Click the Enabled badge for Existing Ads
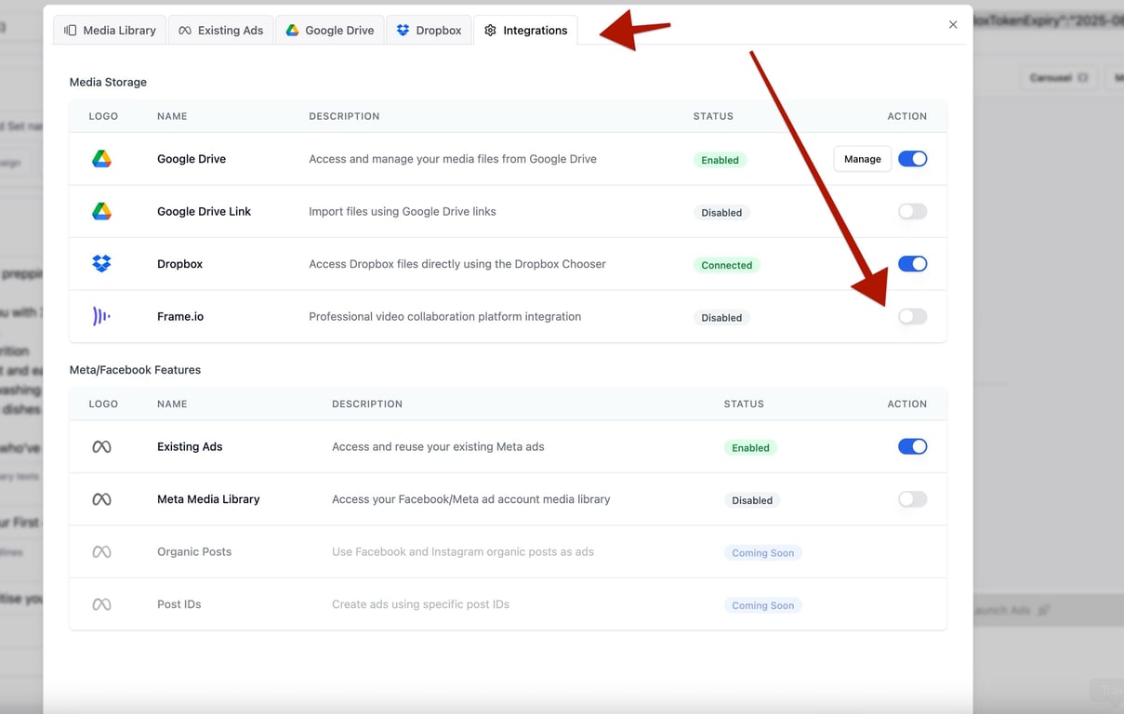This screenshot has height=714, width=1124. [750, 448]
